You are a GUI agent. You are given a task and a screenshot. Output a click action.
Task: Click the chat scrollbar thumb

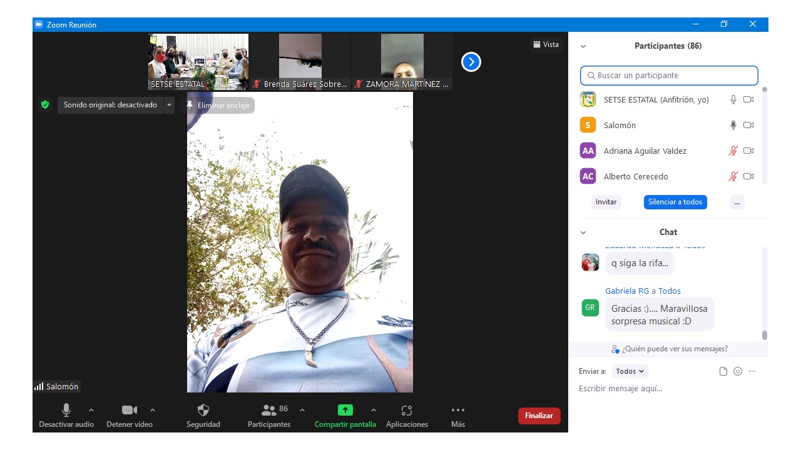764,336
